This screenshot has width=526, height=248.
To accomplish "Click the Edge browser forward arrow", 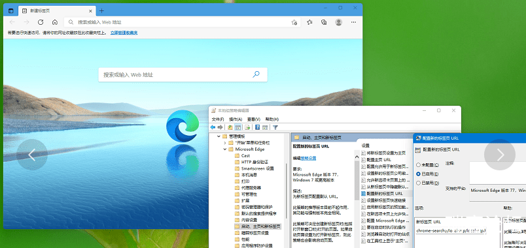I will coord(27,22).
